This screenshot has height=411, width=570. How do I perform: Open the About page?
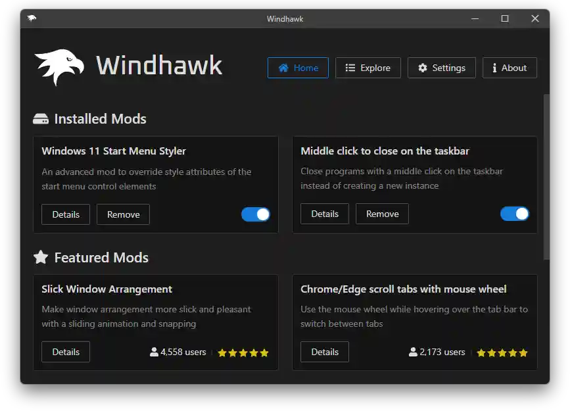(x=510, y=68)
